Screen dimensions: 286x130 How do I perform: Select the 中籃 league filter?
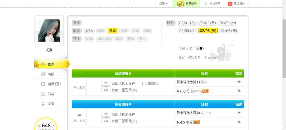[x=124, y=31]
